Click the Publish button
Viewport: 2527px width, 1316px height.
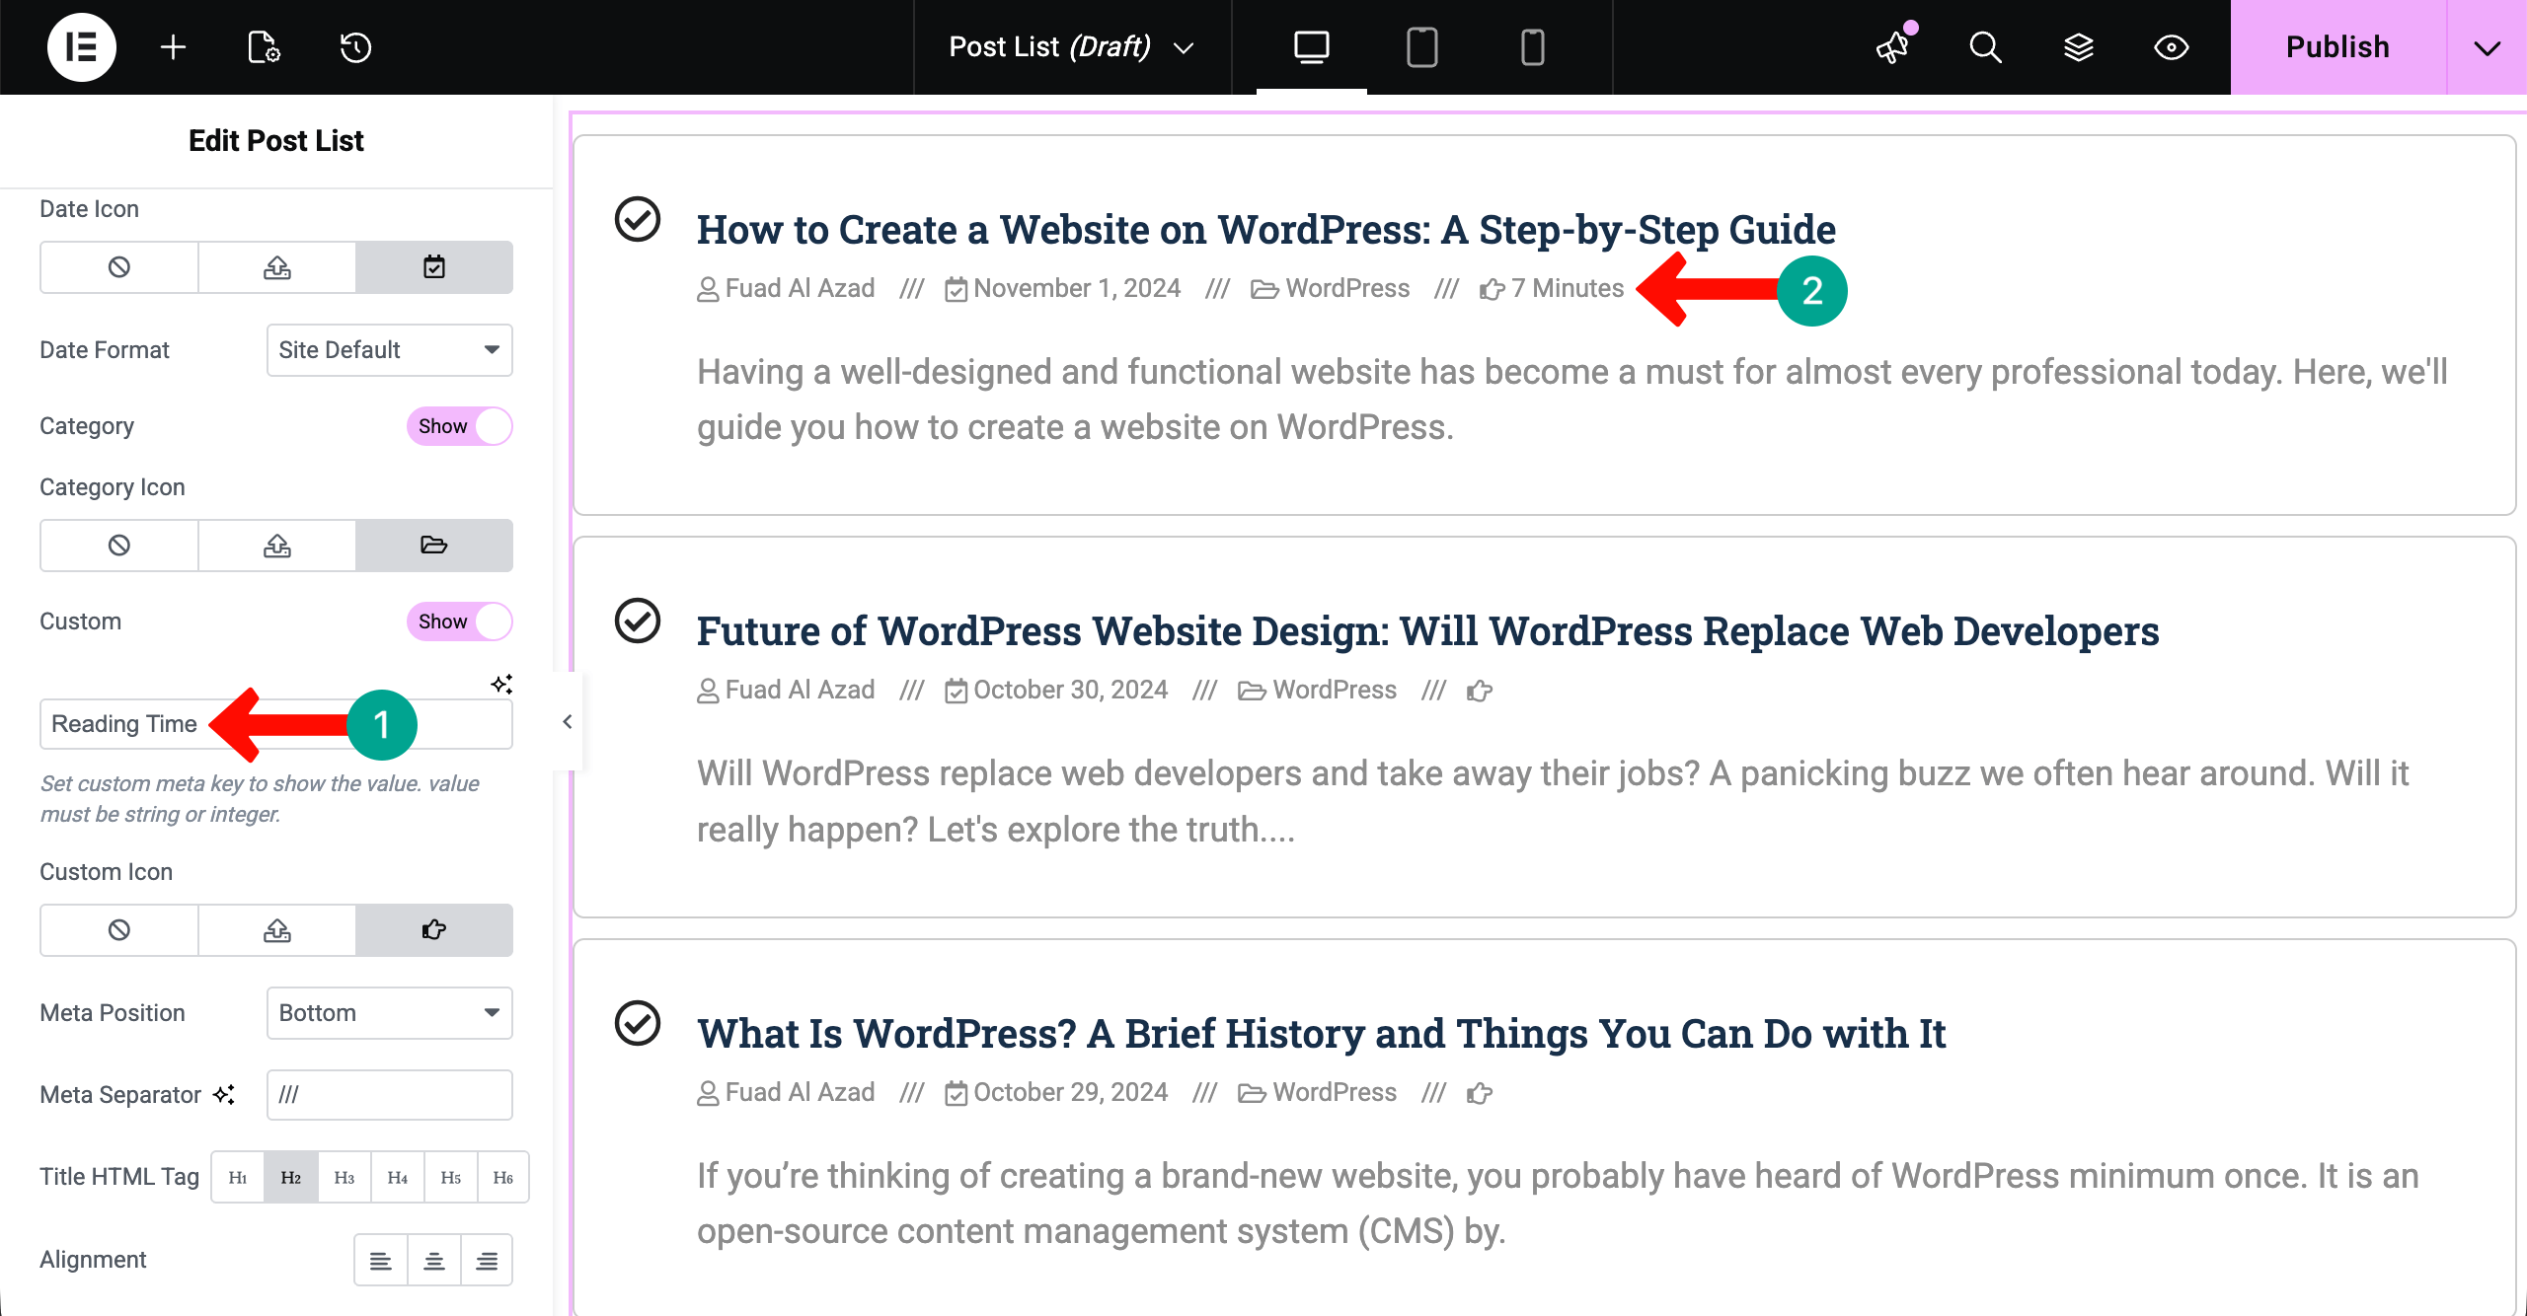click(x=2337, y=46)
